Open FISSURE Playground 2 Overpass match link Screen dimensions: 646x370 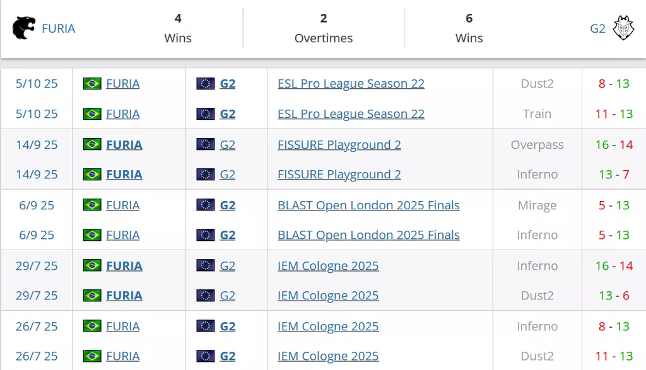click(339, 144)
